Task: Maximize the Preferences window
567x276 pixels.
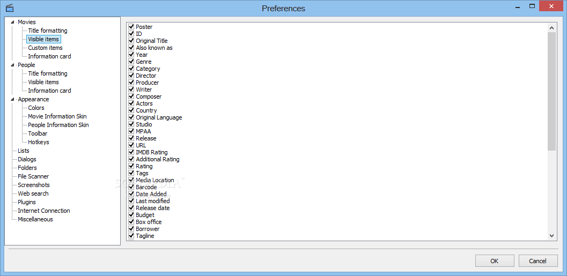Action: point(532,6)
